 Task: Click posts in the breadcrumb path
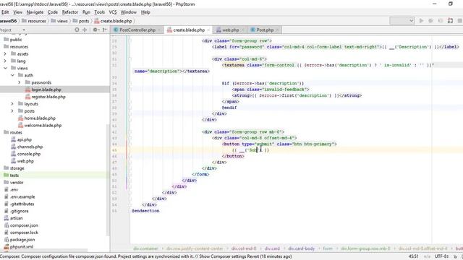click(80, 21)
